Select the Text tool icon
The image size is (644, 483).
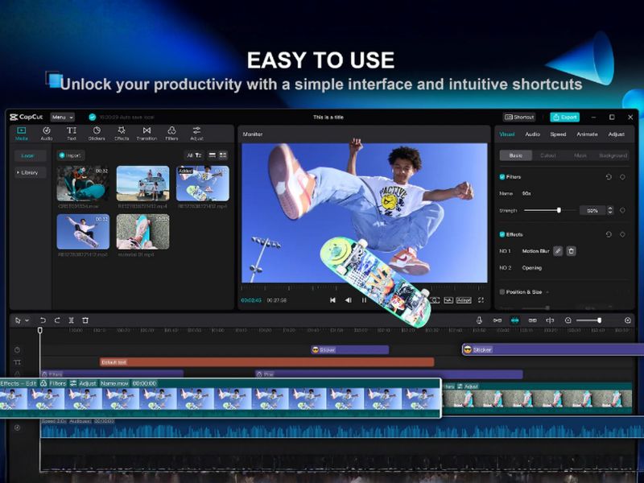click(x=72, y=130)
